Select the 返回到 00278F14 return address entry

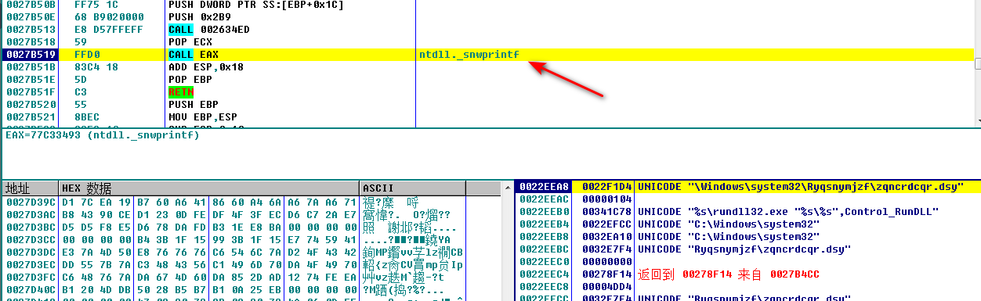[747, 274]
